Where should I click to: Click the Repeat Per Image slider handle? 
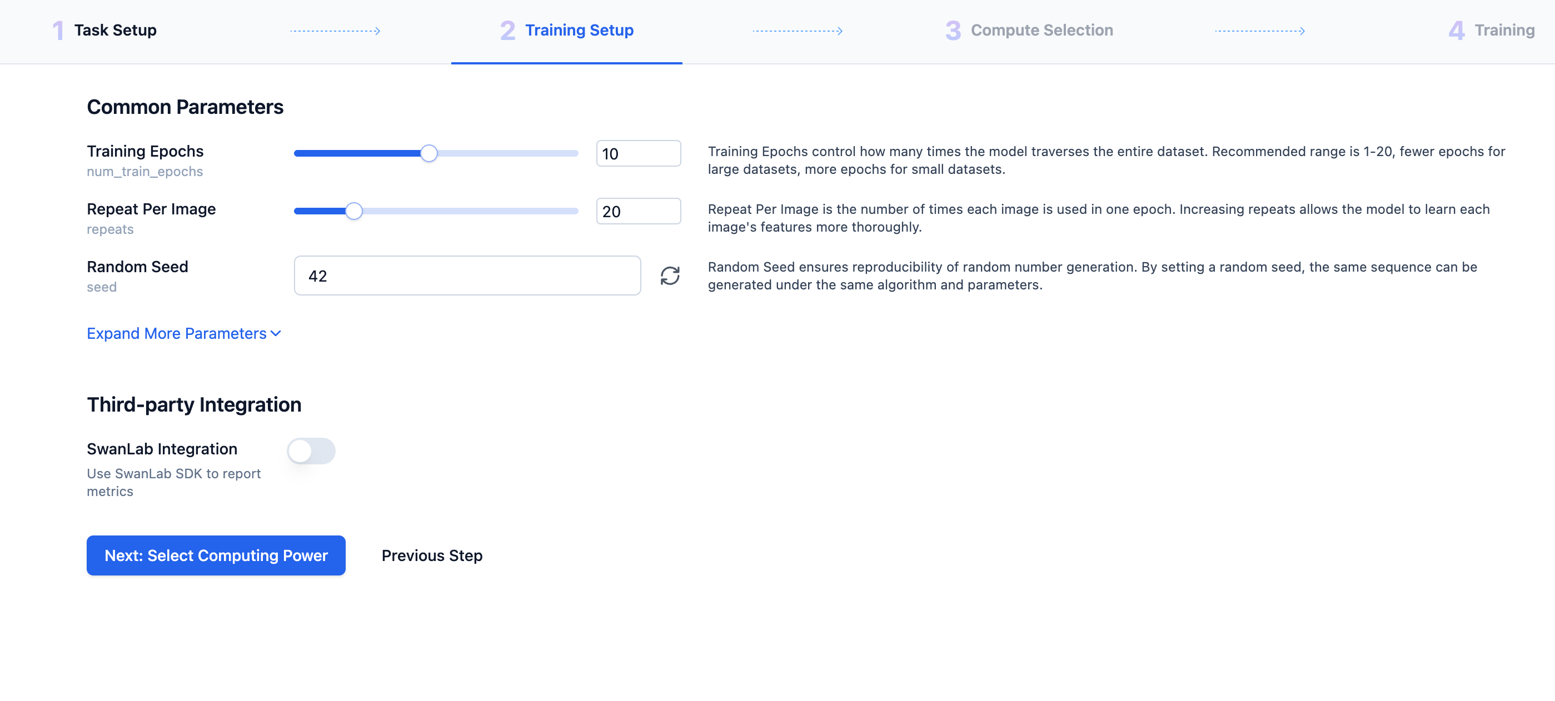pos(354,211)
